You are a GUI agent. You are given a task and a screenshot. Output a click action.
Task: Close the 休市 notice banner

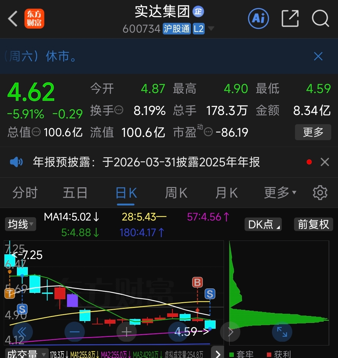point(318,56)
